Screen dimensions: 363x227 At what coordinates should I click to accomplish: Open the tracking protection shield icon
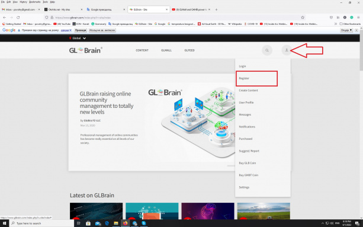coord(47,17)
